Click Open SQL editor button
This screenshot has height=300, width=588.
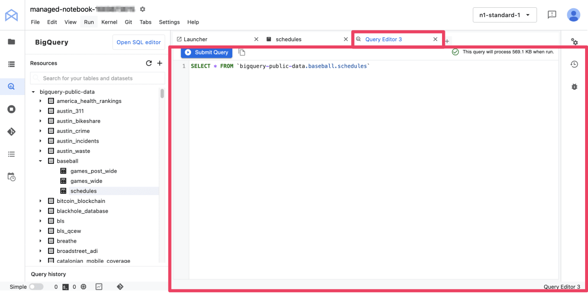pos(139,42)
